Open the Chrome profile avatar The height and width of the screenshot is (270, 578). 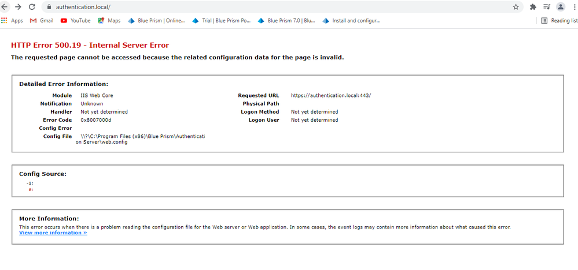(x=560, y=6)
